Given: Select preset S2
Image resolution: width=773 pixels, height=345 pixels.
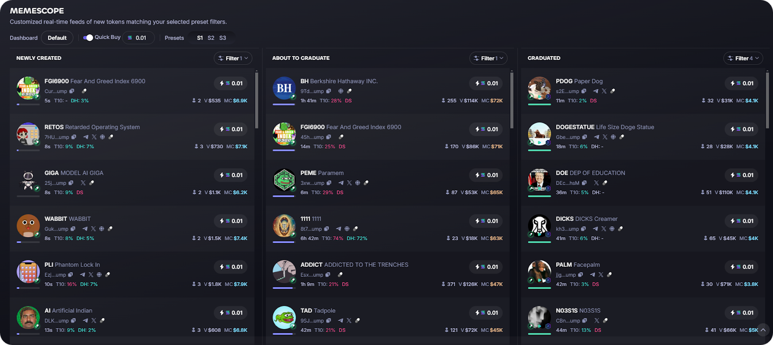Looking at the screenshot, I should coord(211,38).
